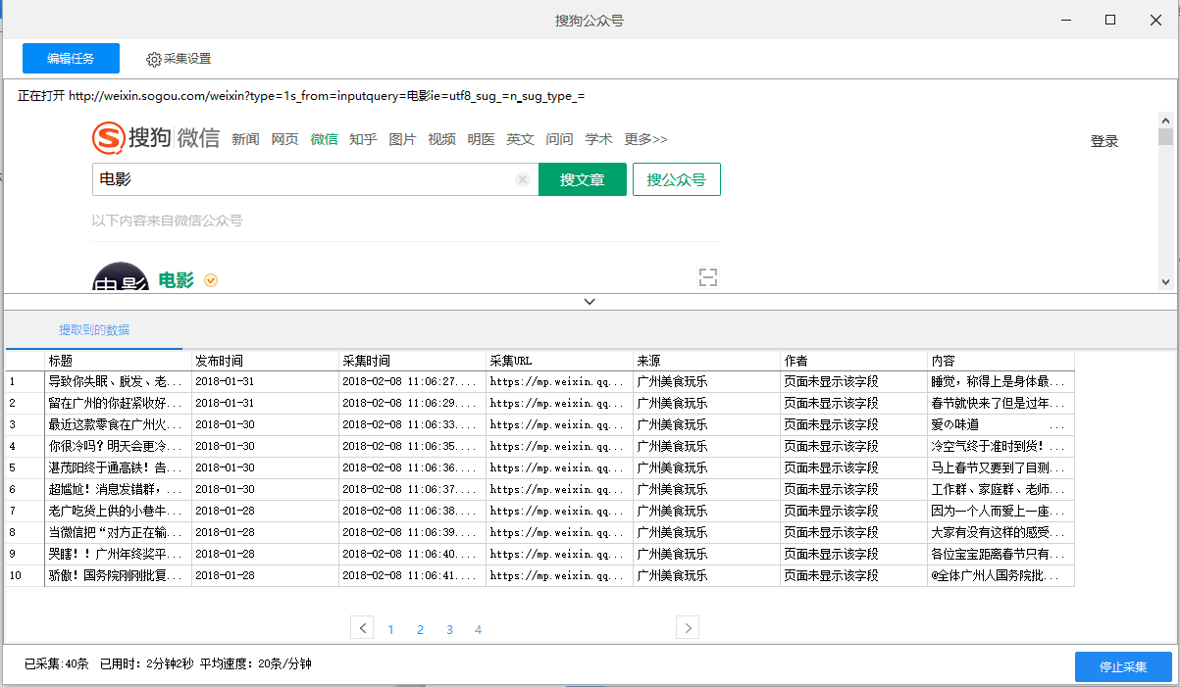Open the 电影 official account link
The height and width of the screenshot is (687, 1180).
177,280
